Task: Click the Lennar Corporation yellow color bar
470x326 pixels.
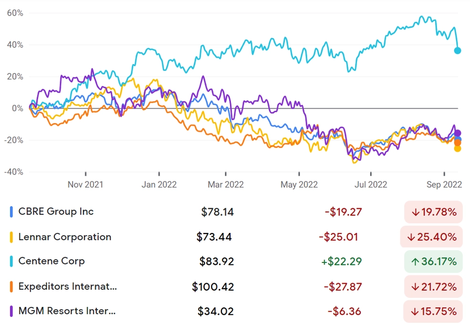Action: (11, 237)
